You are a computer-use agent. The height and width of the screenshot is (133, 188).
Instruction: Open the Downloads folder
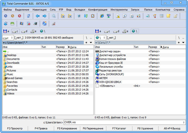coord(13,63)
